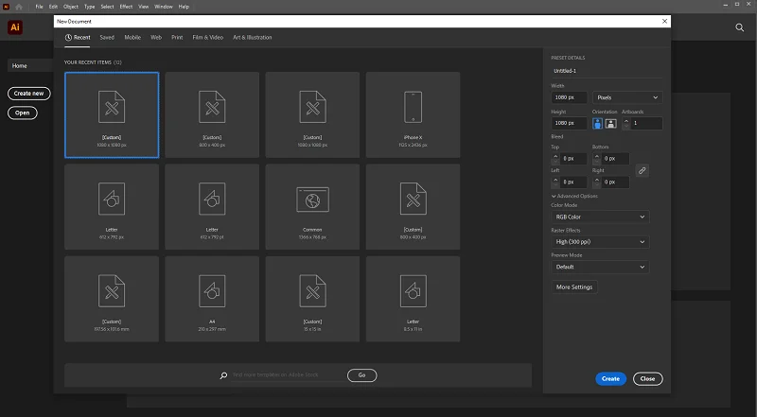The width and height of the screenshot is (757, 417).
Task: Click the Artboards count stepper arrows
Action: (x=626, y=123)
